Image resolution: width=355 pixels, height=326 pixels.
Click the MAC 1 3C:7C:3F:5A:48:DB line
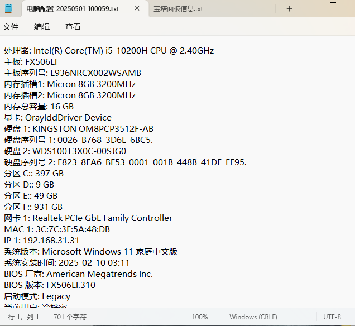point(57,229)
